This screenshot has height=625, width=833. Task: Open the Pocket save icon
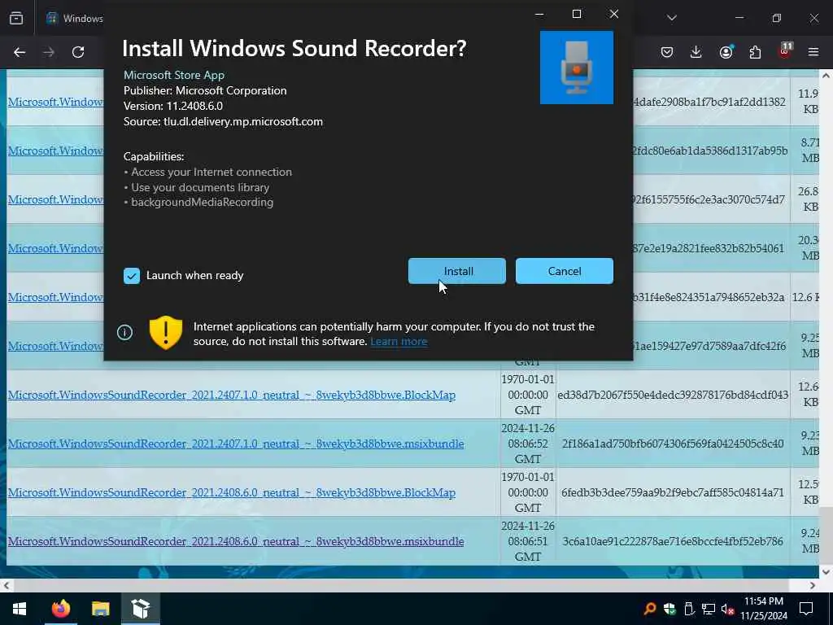(667, 52)
